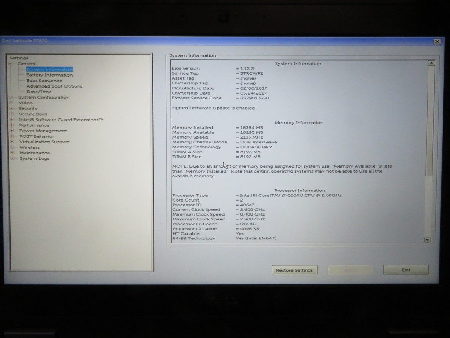This screenshot has height=338, width=450.
Task: Open Date/Time settings
Action: pos(39,92)
